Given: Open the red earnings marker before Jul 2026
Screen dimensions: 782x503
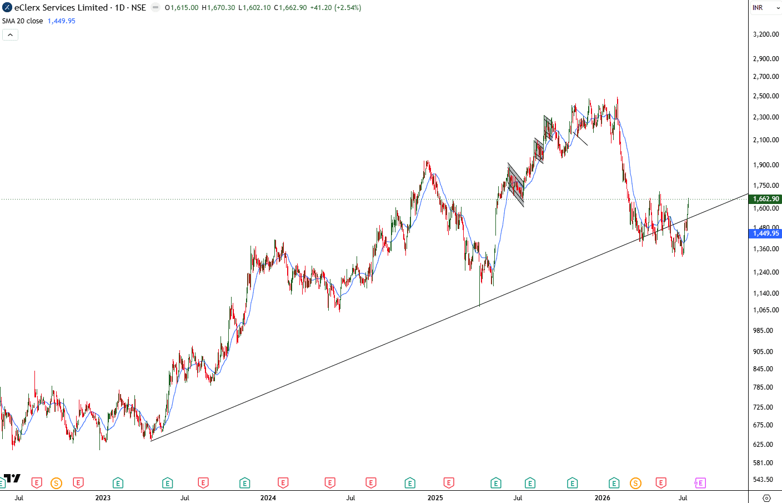Looking at the screenshot, I should point(660,483).
